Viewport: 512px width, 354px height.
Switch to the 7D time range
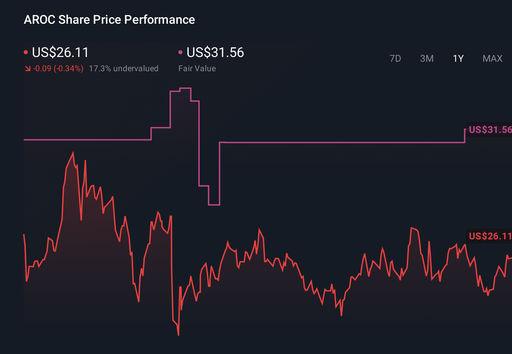[x=396, y=58]
